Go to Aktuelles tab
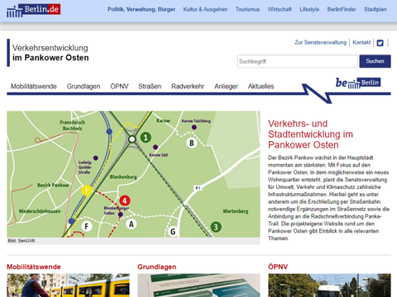This screenshot has width=397, height=297. tap(261, 87)
